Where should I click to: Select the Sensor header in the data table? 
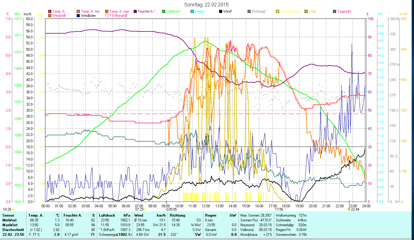click(x=8, y=215)
